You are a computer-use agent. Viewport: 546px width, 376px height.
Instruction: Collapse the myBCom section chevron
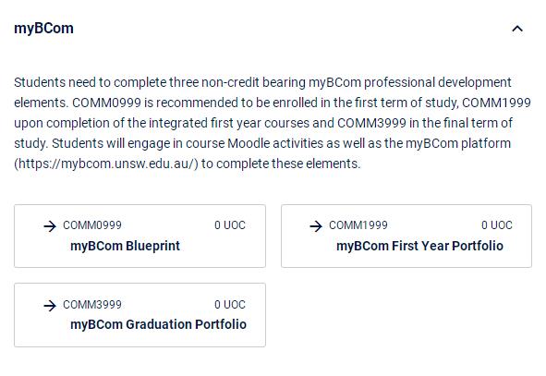tap(517, 29)
